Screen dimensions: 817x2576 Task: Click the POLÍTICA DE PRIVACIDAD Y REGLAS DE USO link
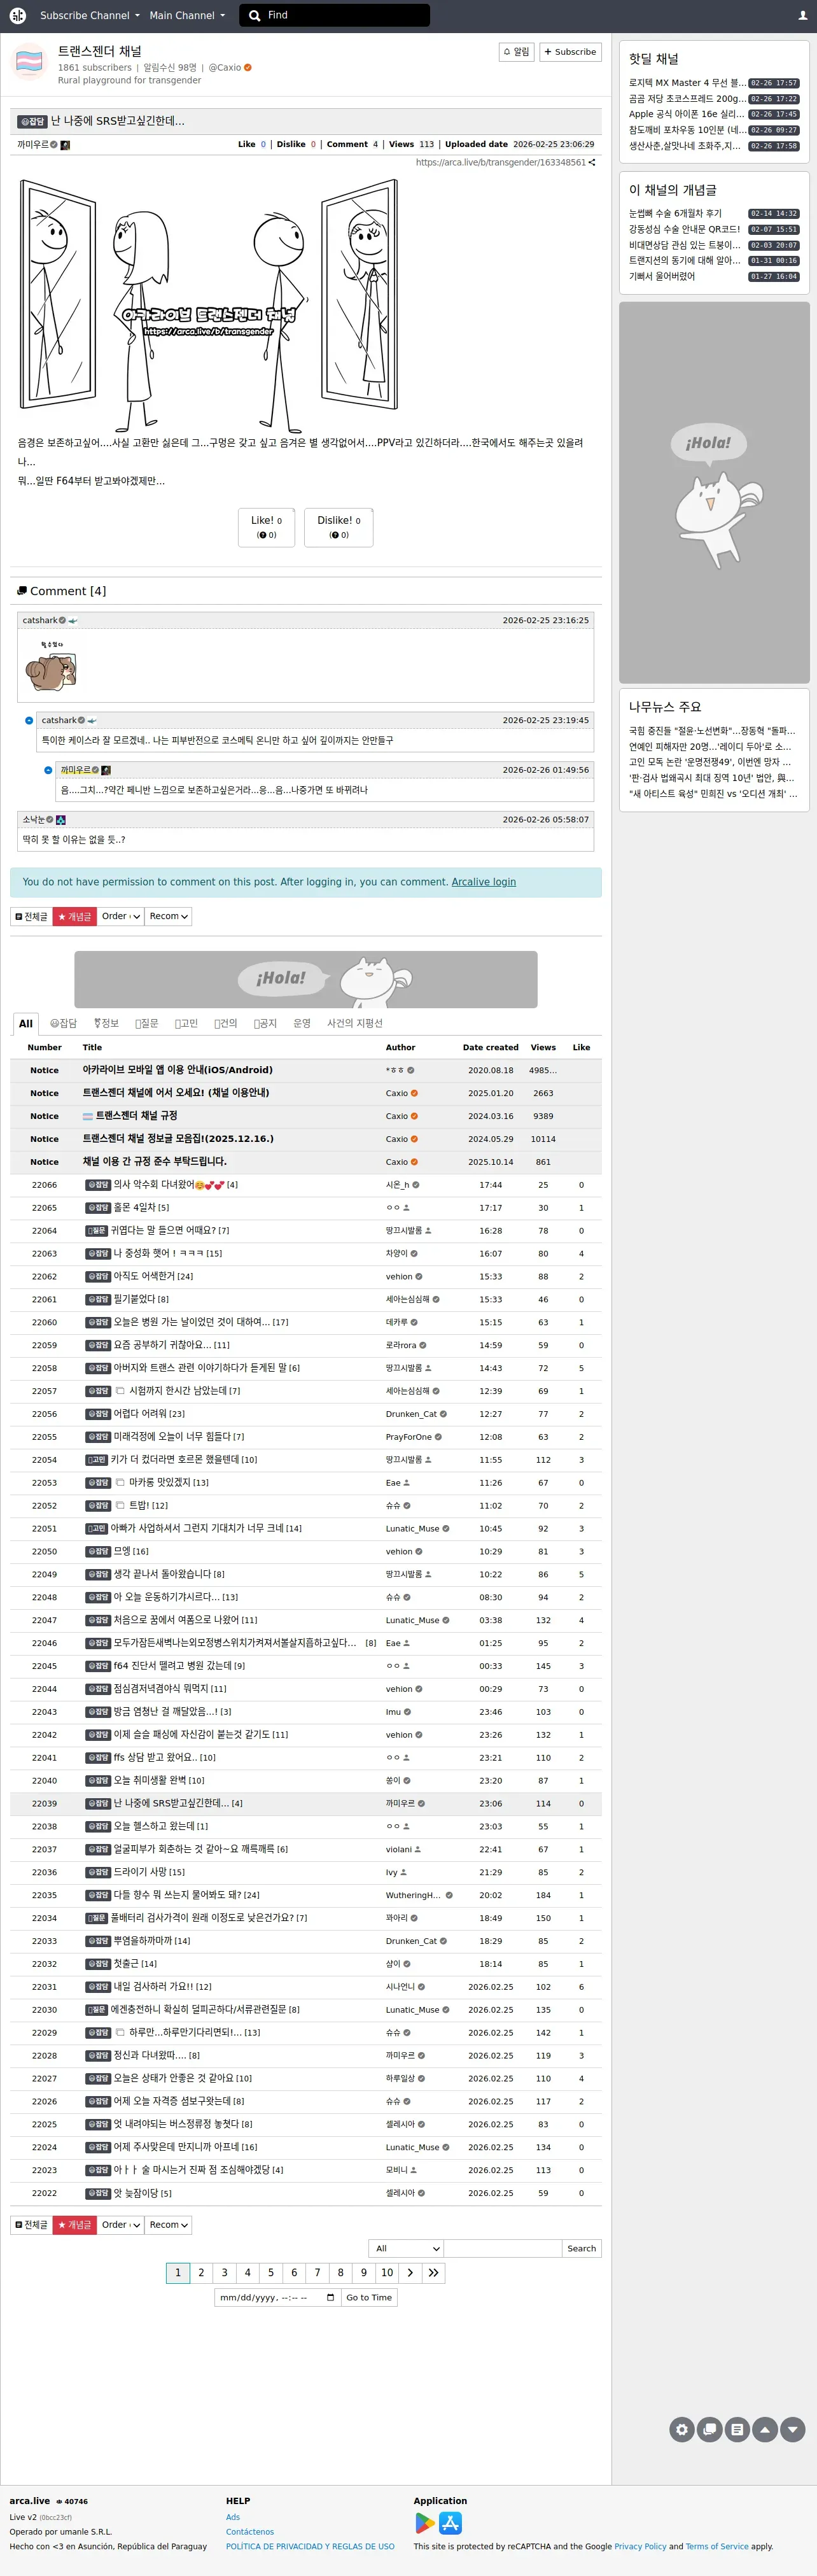(310, 2546)
